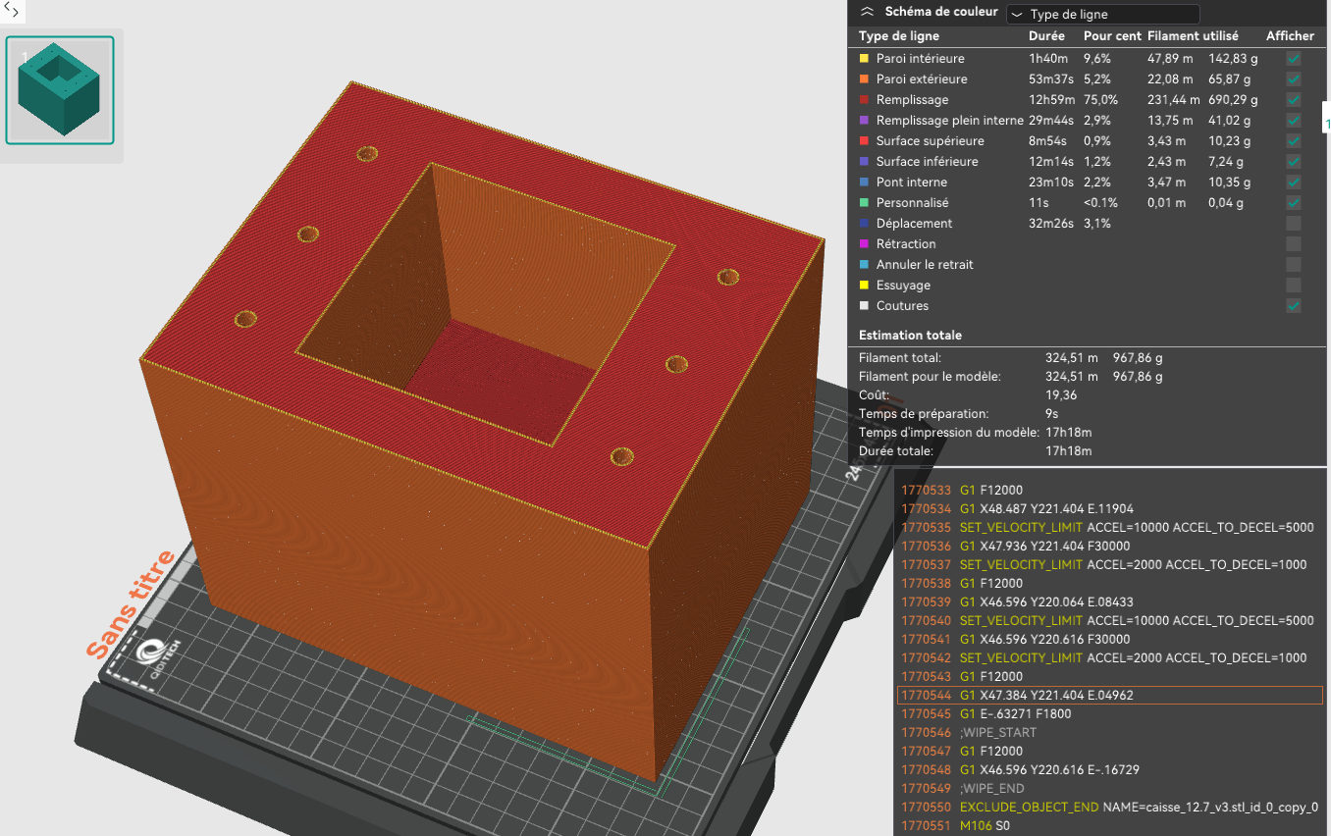Hide Personnalisé lines
This screenshot has height=836, width=1331.
tap(1294, 203)
